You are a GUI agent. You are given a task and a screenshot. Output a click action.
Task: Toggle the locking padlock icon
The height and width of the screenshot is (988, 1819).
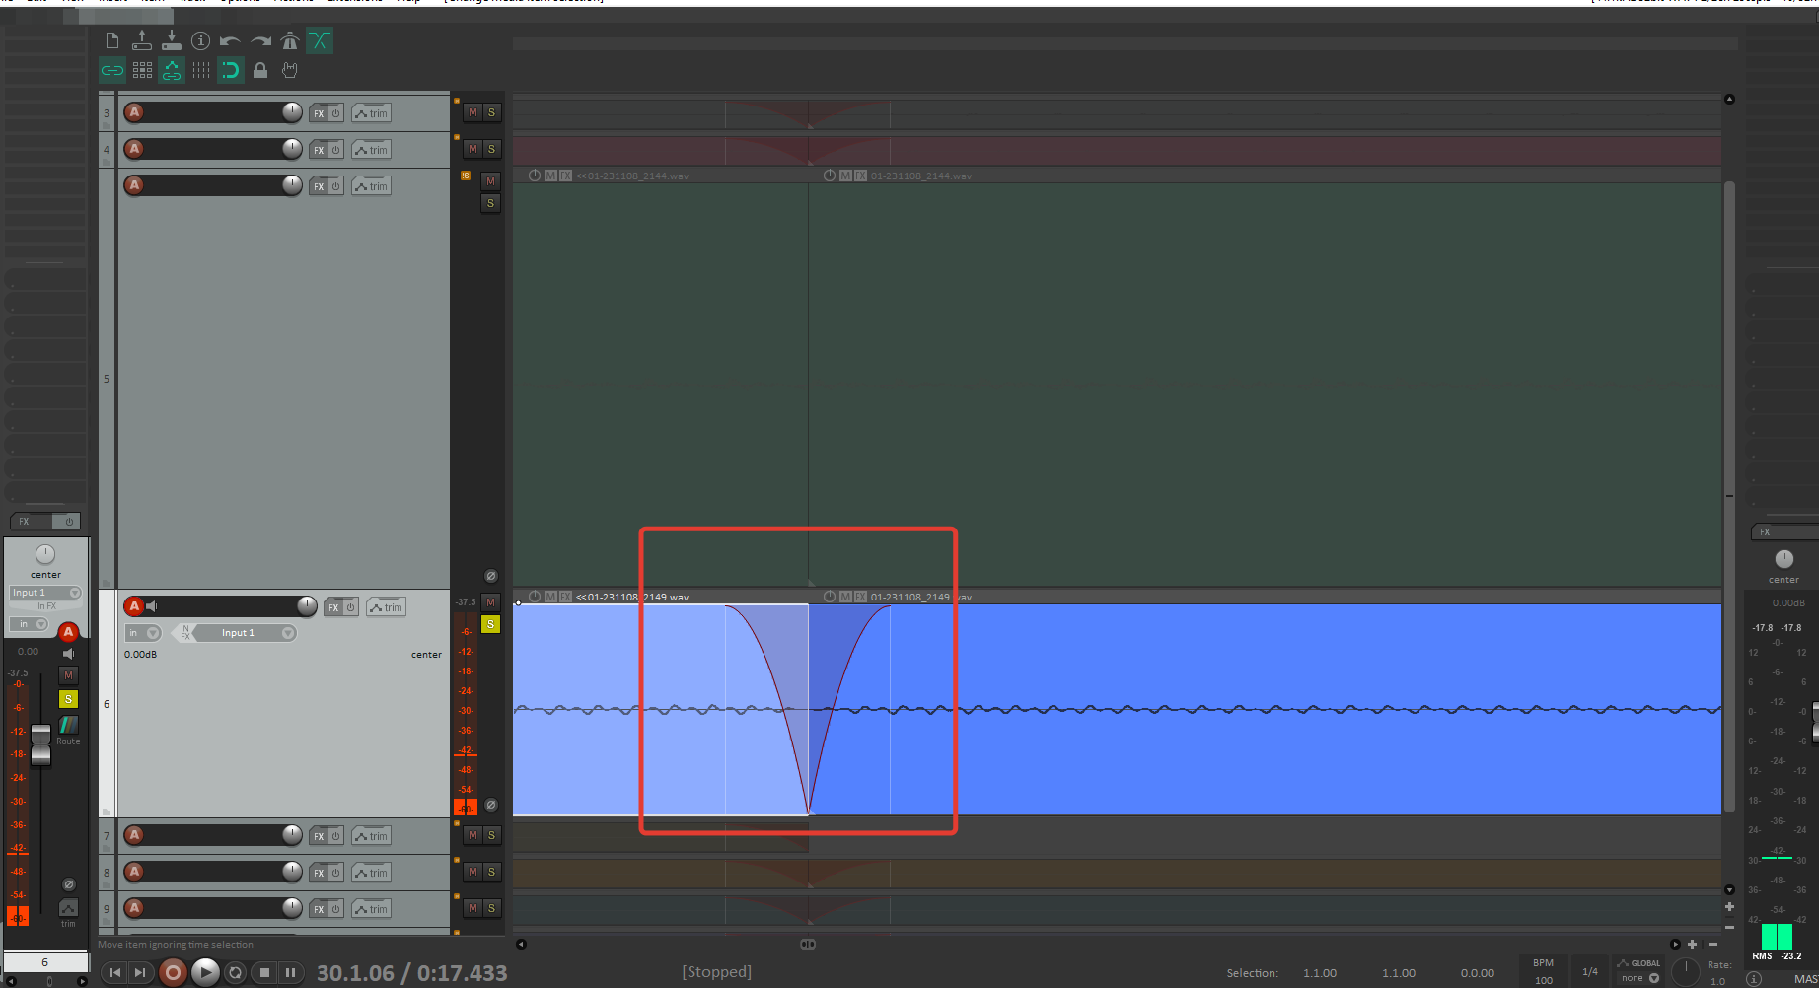click(x=260, y=70)
